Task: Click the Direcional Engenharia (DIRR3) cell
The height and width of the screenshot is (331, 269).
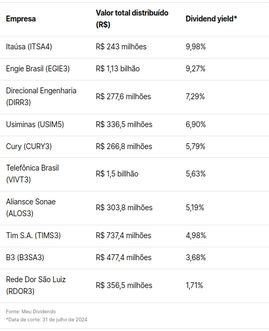Action: (41, 97)
